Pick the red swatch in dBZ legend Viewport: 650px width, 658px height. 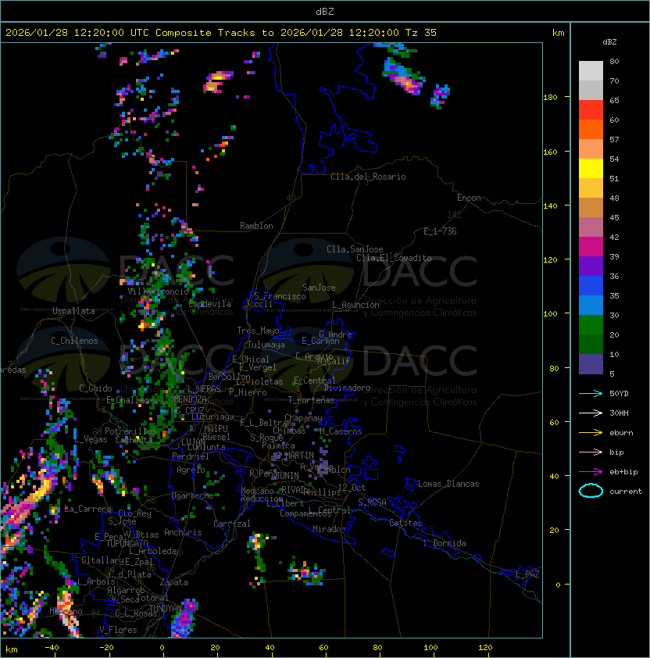pyautogui.click(x=591, y=110)
